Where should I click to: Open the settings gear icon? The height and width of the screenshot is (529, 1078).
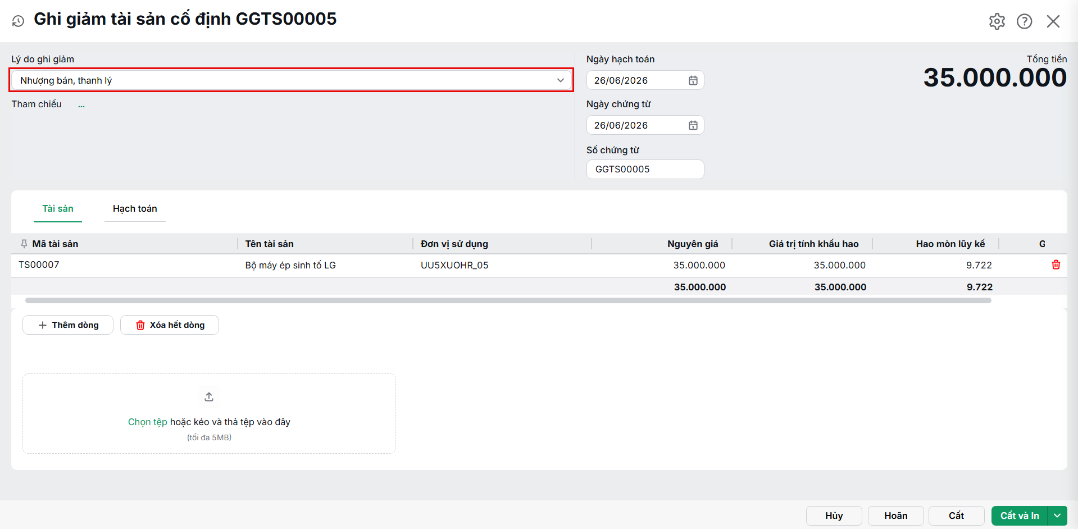pyautogui.click(x=997, y=21)
